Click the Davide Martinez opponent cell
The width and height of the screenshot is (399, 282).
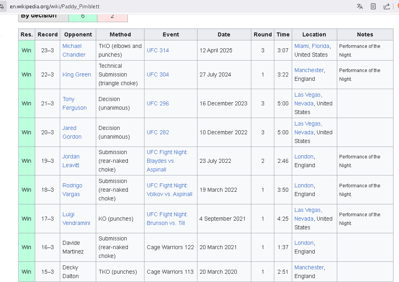78,247
